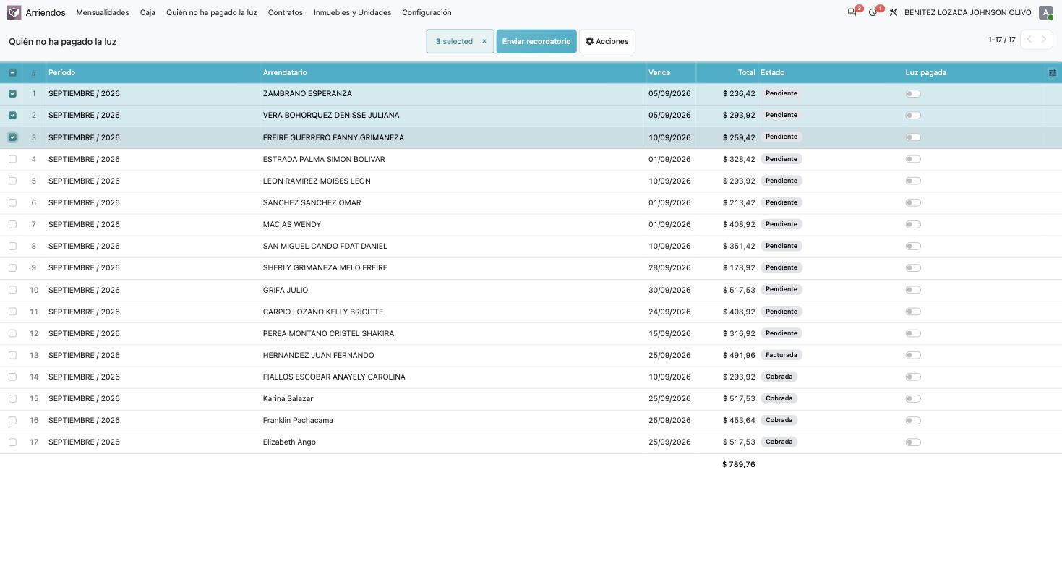
Task: Open the Configuración menu
Action: (x=427, y=12)
